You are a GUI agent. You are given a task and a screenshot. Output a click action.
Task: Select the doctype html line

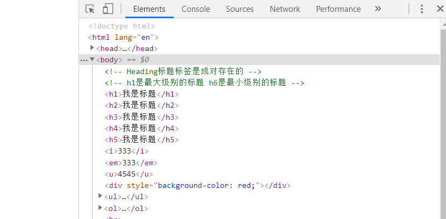click(122, 26)
